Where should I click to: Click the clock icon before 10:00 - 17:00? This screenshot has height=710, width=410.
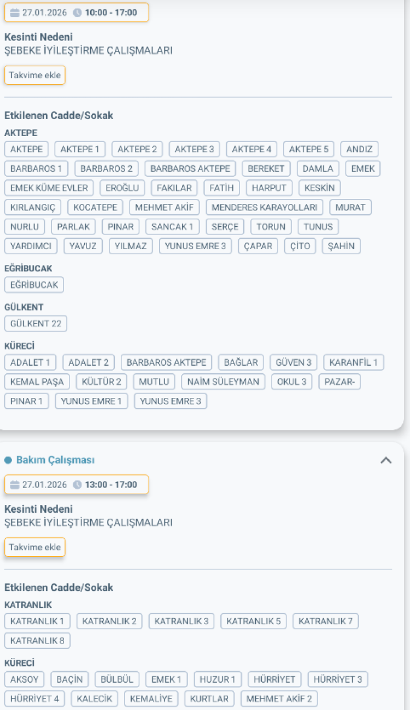77,13
